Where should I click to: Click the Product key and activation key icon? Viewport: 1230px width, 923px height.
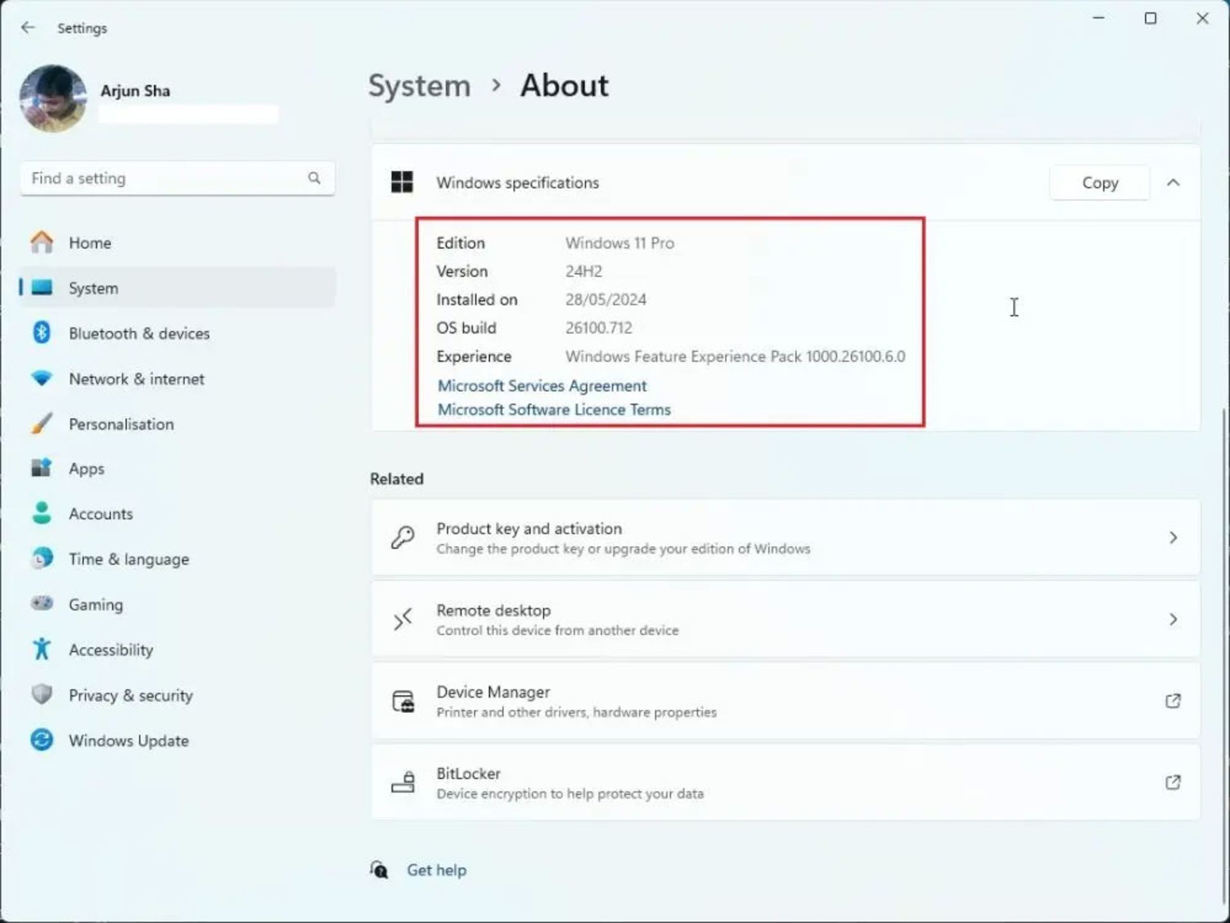click(x=403, y=537)
